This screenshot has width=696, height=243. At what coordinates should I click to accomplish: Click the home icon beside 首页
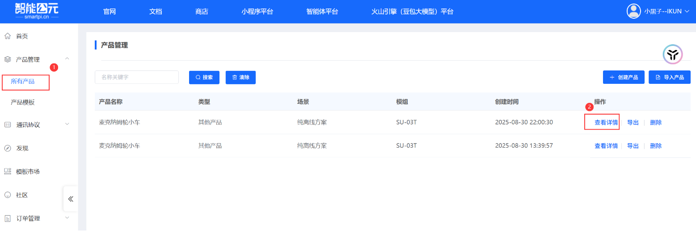(8, 36)
